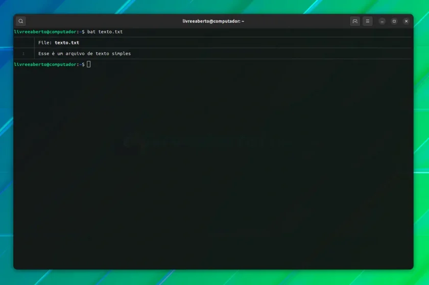Click line number 1 in the gutter

[x=23, y=54]
